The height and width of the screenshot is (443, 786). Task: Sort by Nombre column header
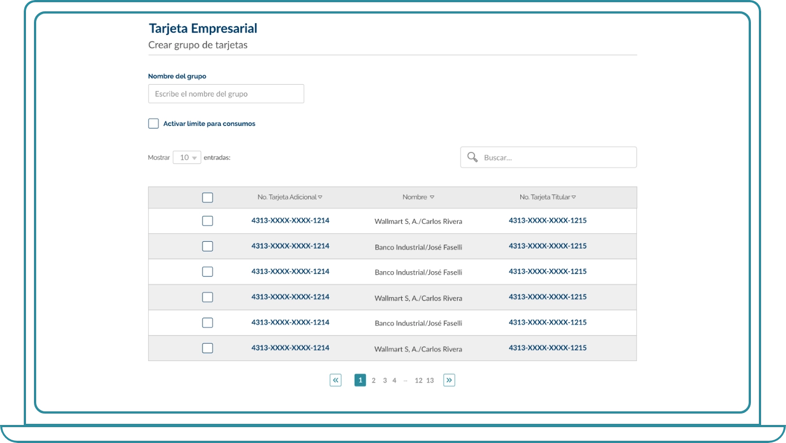pos(418,197)
